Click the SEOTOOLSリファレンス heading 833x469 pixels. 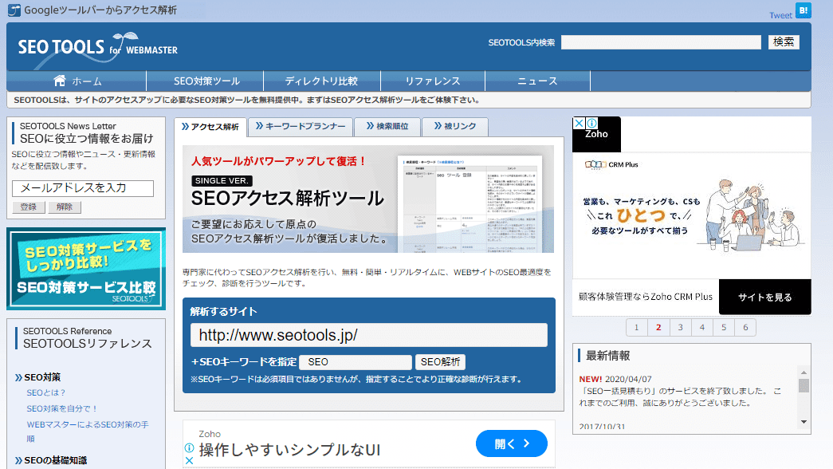click(x=87, y=344)
